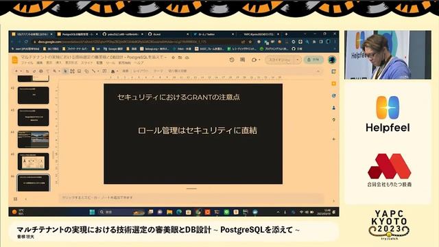Open a new browser tab with plus

point(286,34)
